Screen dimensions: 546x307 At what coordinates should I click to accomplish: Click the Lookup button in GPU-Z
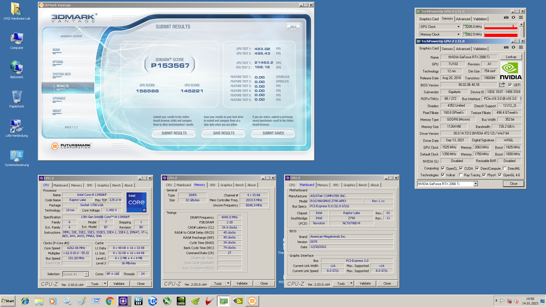coord(511,57)
